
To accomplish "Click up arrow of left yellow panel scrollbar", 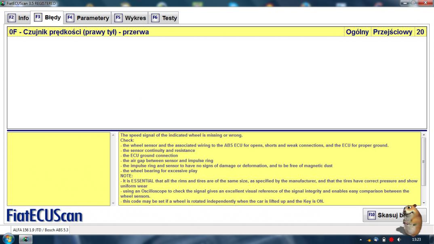I will [113, 135].
